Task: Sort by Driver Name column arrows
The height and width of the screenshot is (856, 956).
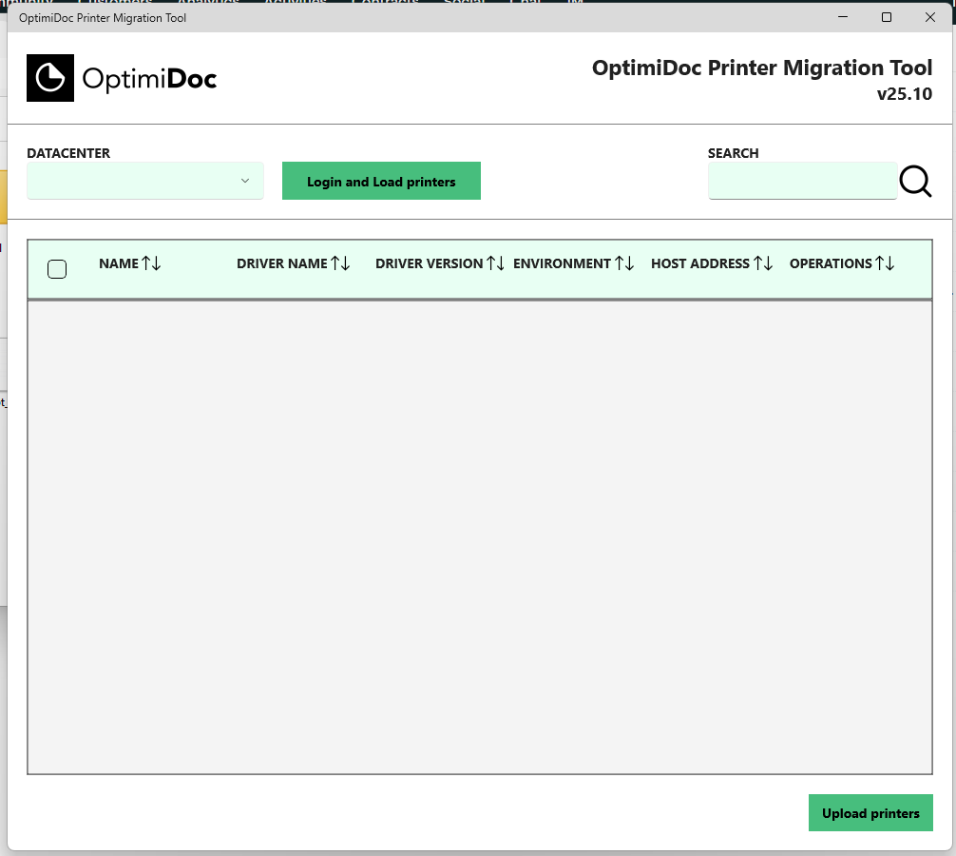Action: tap(340, 263)
